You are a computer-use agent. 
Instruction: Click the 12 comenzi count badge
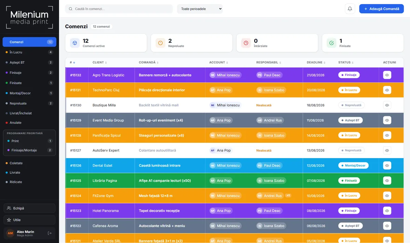pyautogui.click(x=101, y=27)
